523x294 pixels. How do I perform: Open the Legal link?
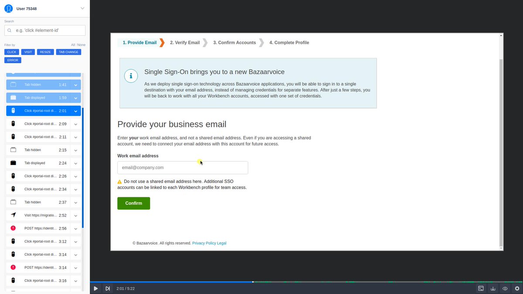pyautogui.click(x=221, y=243)
